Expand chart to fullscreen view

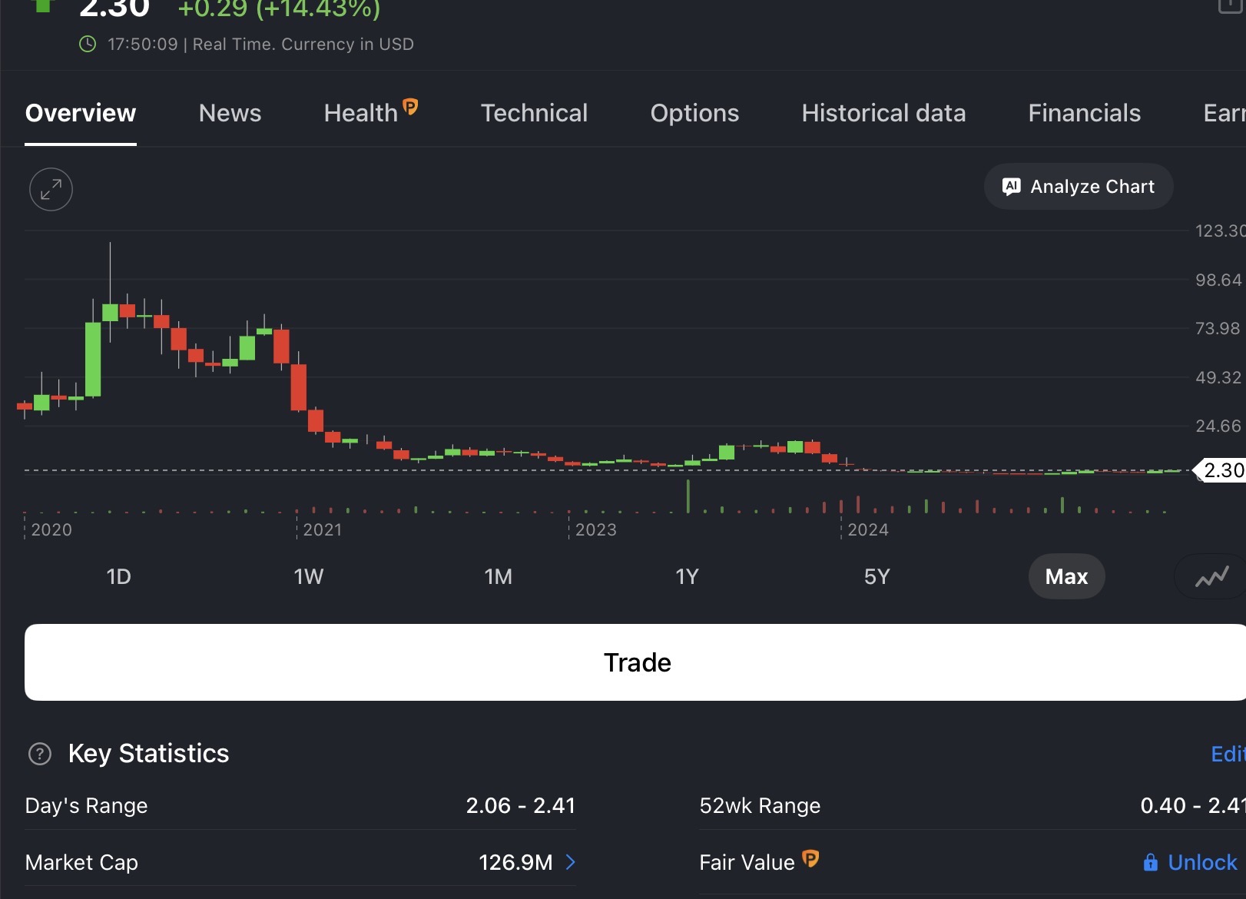[51, 189]
